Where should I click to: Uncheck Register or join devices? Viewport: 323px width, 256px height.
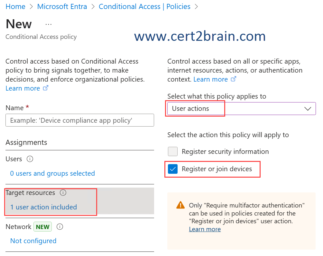tap(173, 169)
